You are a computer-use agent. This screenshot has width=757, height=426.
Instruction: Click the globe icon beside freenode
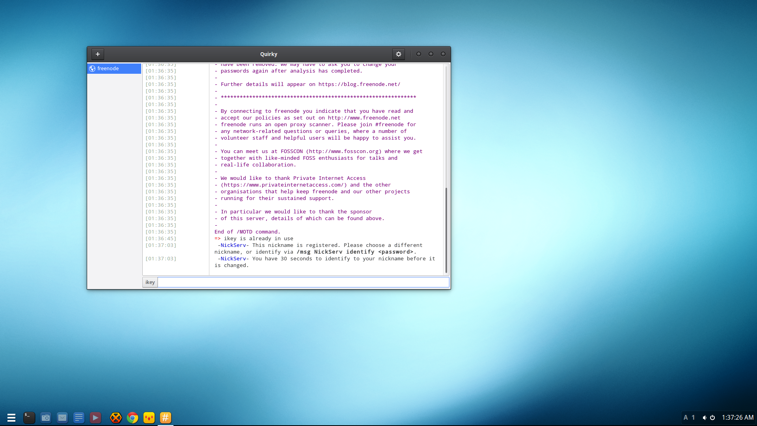[x=92, y=68]
